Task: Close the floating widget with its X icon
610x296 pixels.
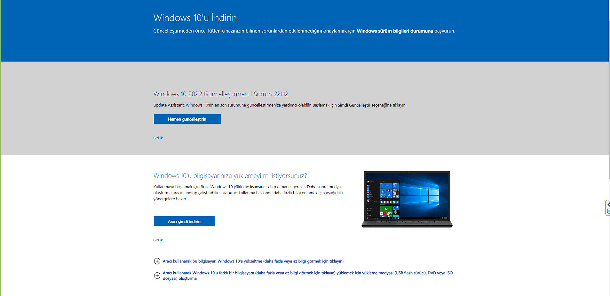Action: [608, 204]
